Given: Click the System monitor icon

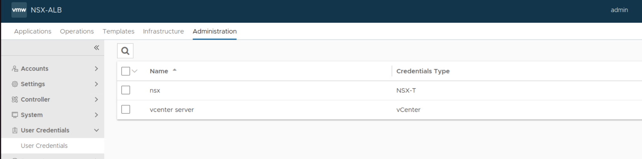Looking at the screenshot, I should (15, 115).
